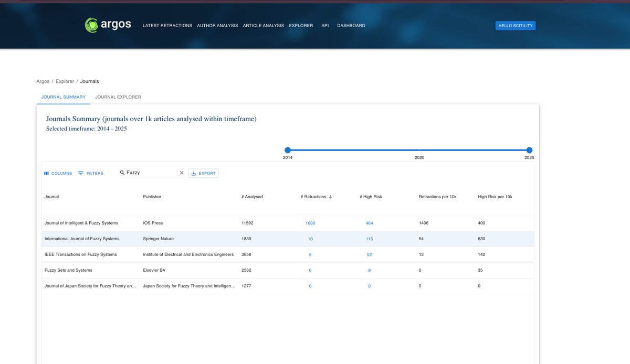
Task: Open Latest Retractions page
Action: click(167, 26)
